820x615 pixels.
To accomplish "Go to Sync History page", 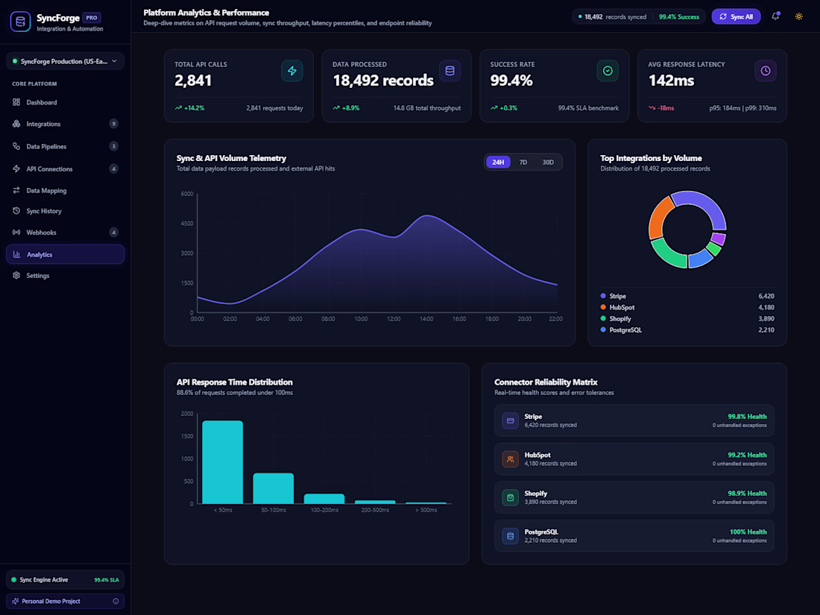I will click(x=66, y=211).
